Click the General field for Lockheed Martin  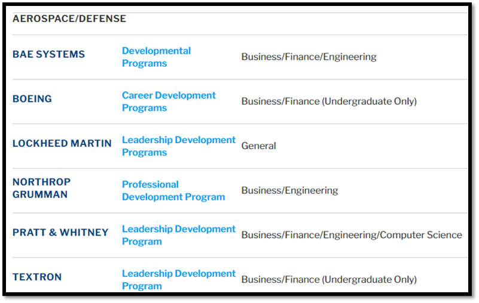pos(259,146)
